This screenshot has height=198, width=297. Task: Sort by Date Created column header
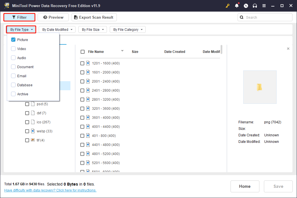(175, 52)
